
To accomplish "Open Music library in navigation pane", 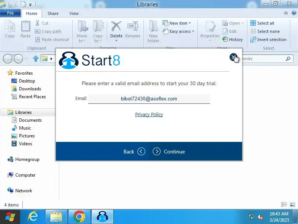I will pyautogui.click(x=25, y=128).
